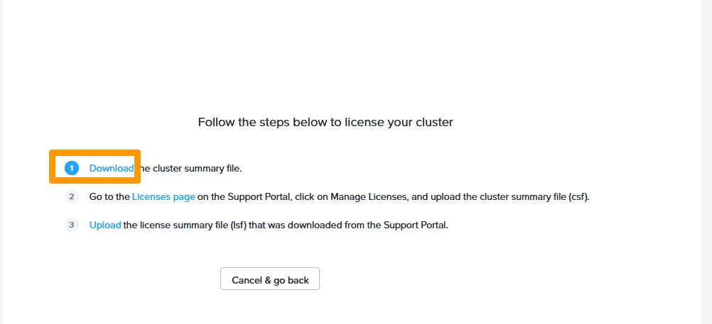Open the Licenses page link
712x324 pixels.
(x=163, y=196)
